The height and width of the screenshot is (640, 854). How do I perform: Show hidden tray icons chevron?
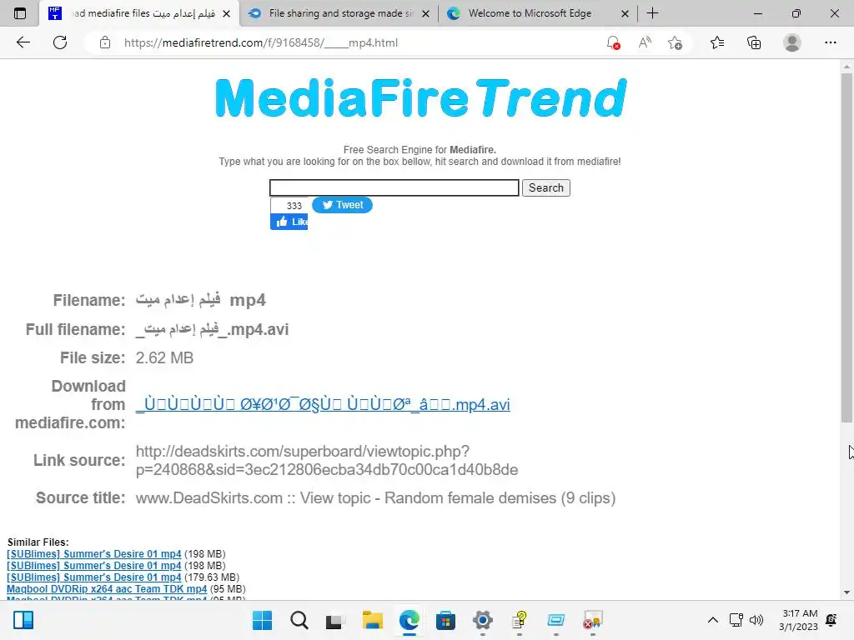click(x=712, y=620)
